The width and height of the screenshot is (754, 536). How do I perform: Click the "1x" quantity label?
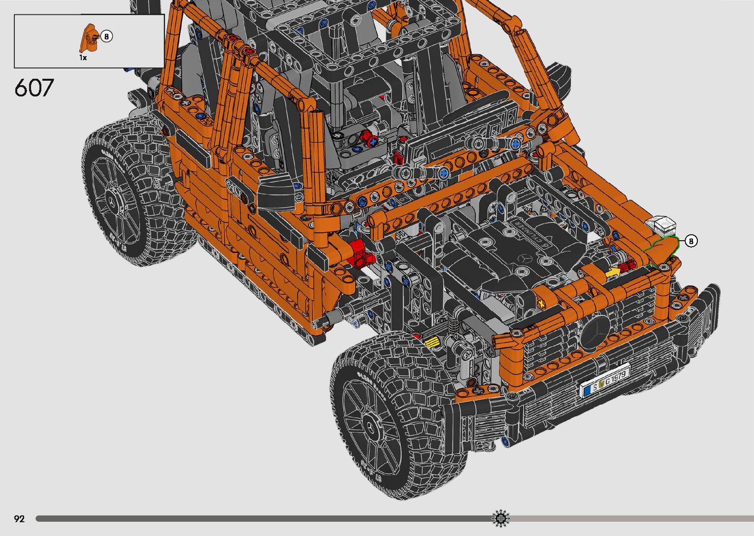click(x=83, y=58)
